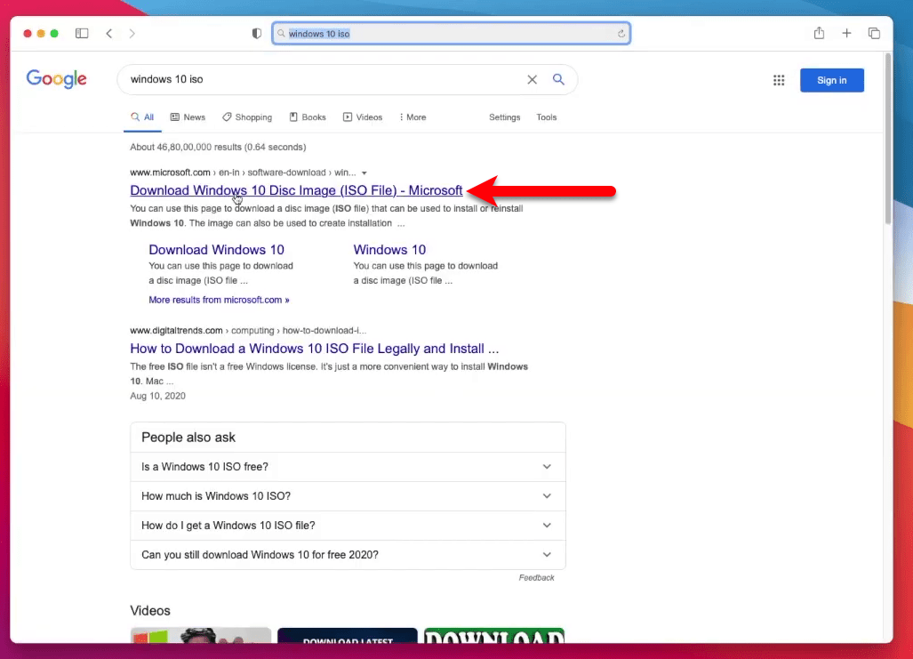Expand 'How do I get a Windows 10 ISO file?'

pyautogui.click(x=348, y=525)
